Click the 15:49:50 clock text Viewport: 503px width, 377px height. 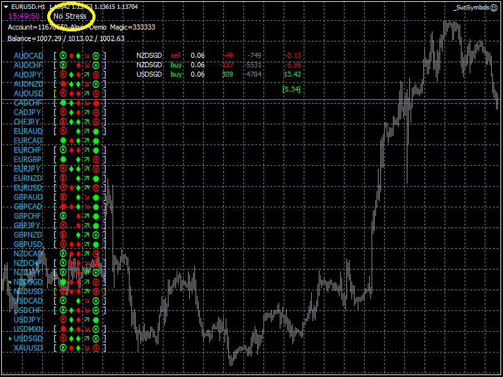click(x=24, y=16)
